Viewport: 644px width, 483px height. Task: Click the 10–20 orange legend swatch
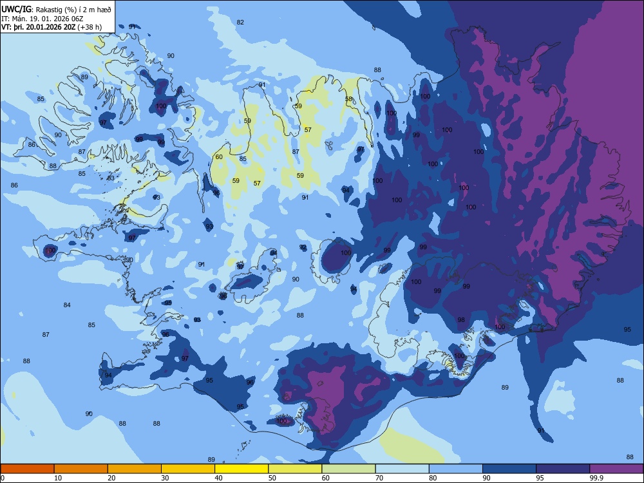pyautogui.click(x=81, y=469)
